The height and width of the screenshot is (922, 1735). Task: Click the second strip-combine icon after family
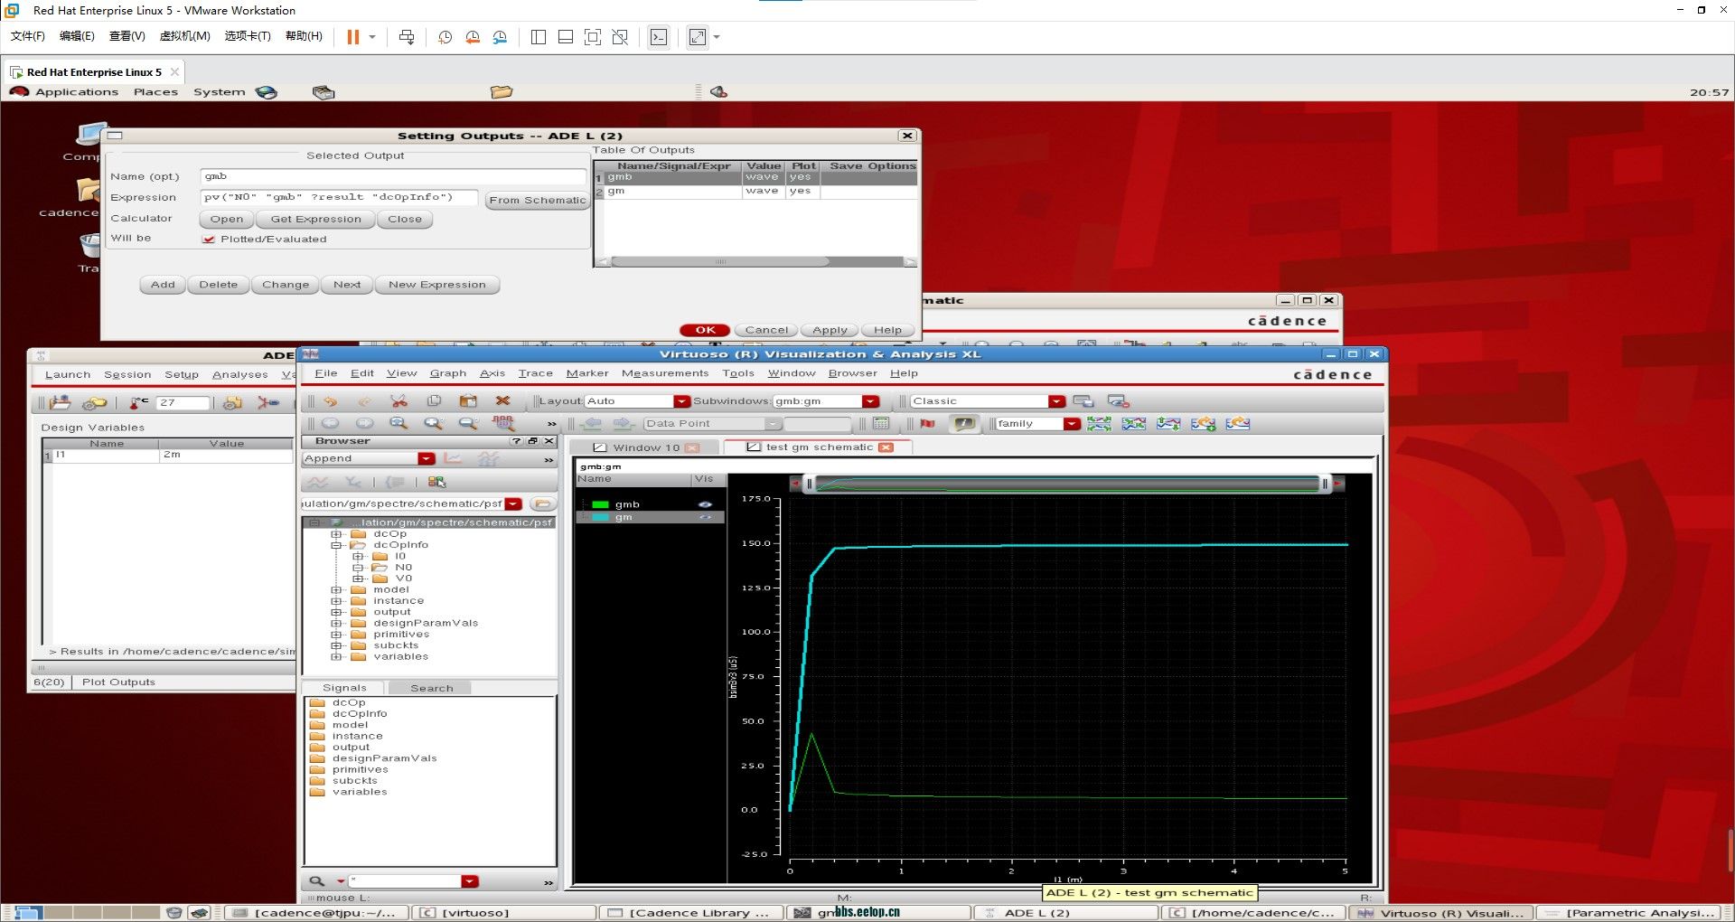[x=1133, y=423]
